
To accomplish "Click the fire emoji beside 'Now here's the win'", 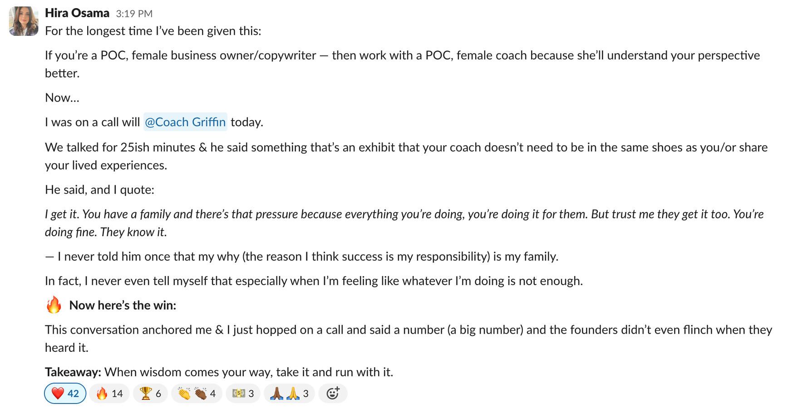I will [x=54, y=305].
